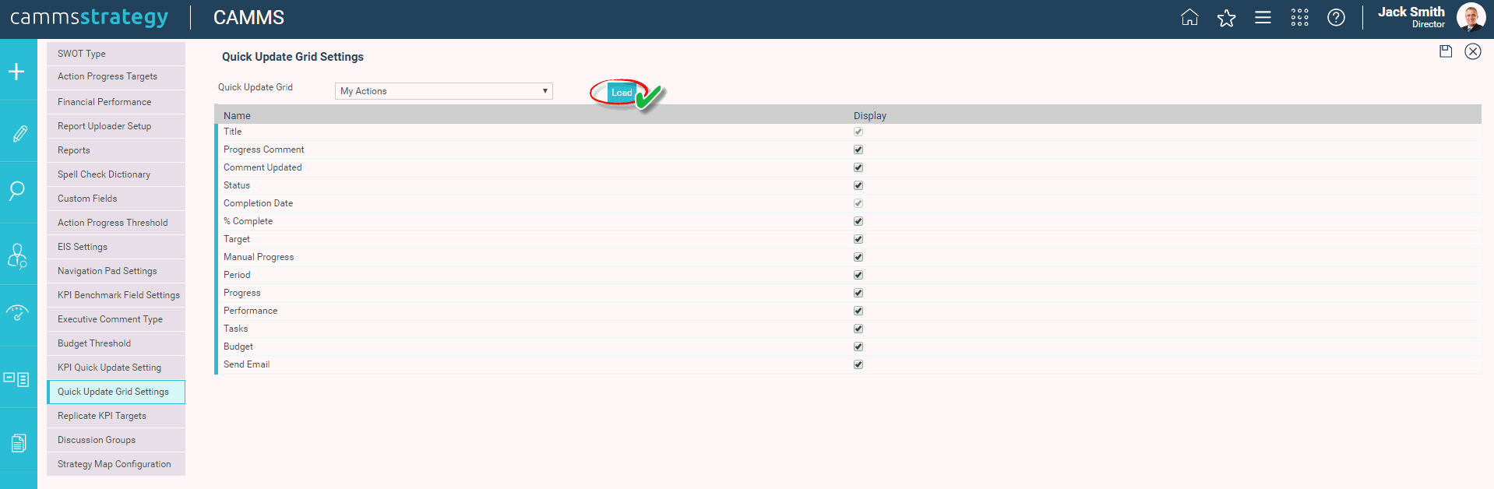The height and width of the screenshot is (489, 1494).
Task: Click the Name column header
Action: 237,115
